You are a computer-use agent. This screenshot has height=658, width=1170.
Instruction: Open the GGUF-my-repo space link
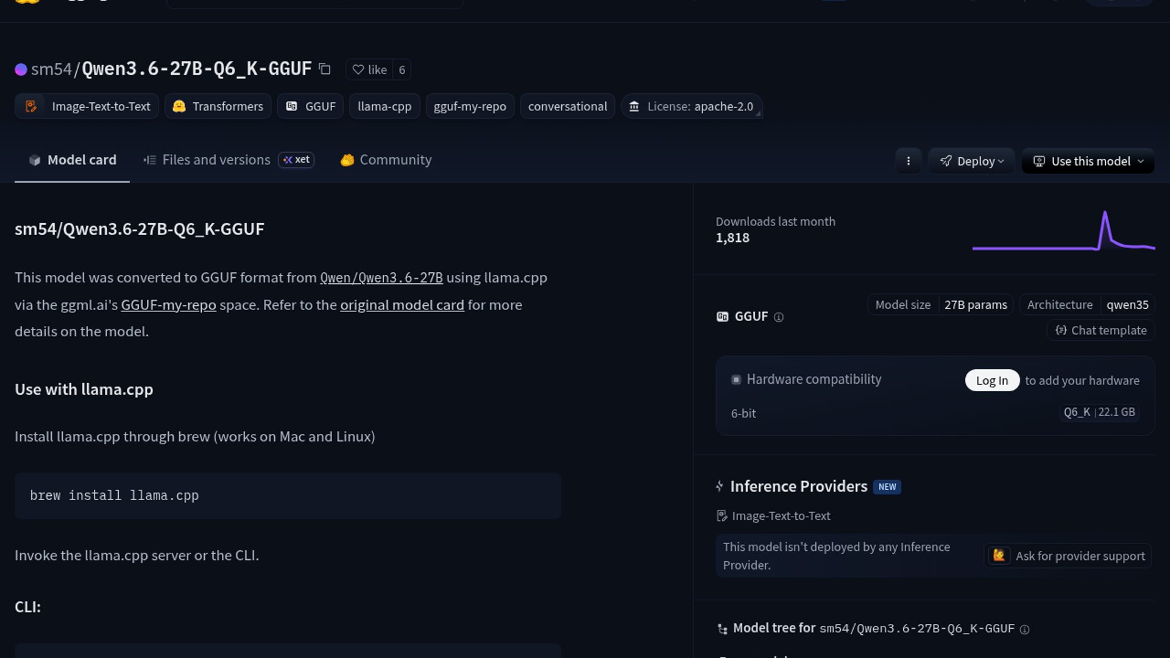tap(168, 305)
